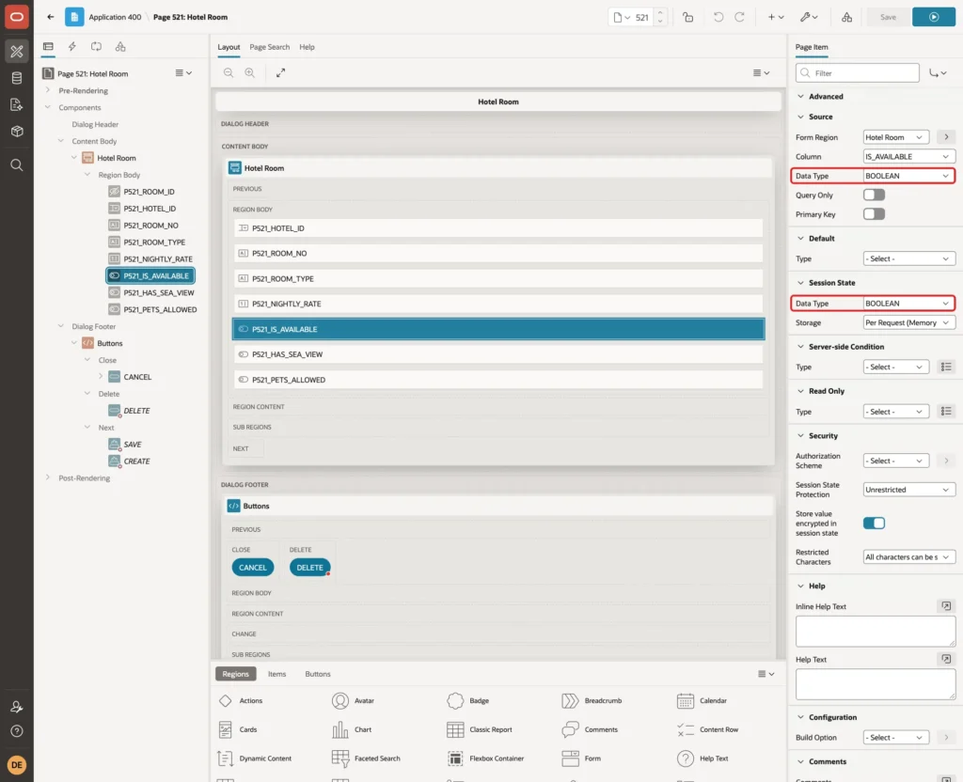The width and height of the screenshot is (963, 782).
Task: Expand the Post-Rendering tree node
Action: coord(48,477)
